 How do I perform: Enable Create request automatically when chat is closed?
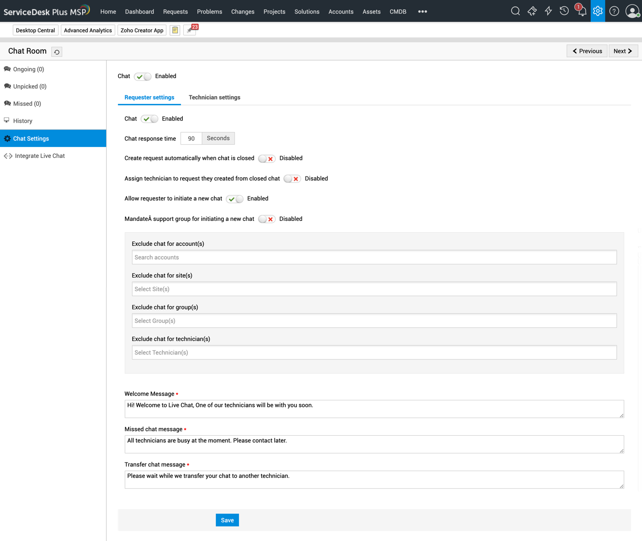pyautogui.click(x=267, y=158)
